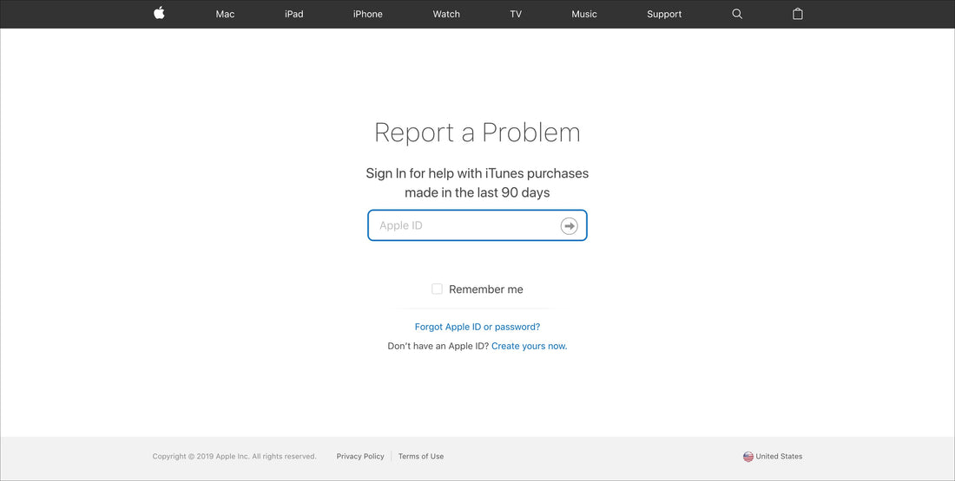955x481 pixels.
Task: Open the TV menu item
Action: (x=516, y=14)
